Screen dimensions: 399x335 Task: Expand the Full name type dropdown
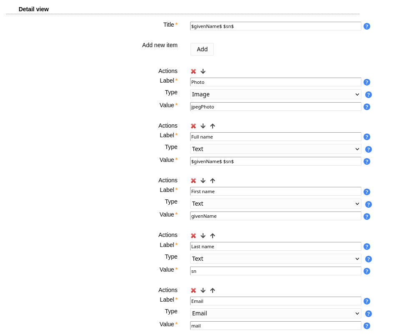(276, 149)
